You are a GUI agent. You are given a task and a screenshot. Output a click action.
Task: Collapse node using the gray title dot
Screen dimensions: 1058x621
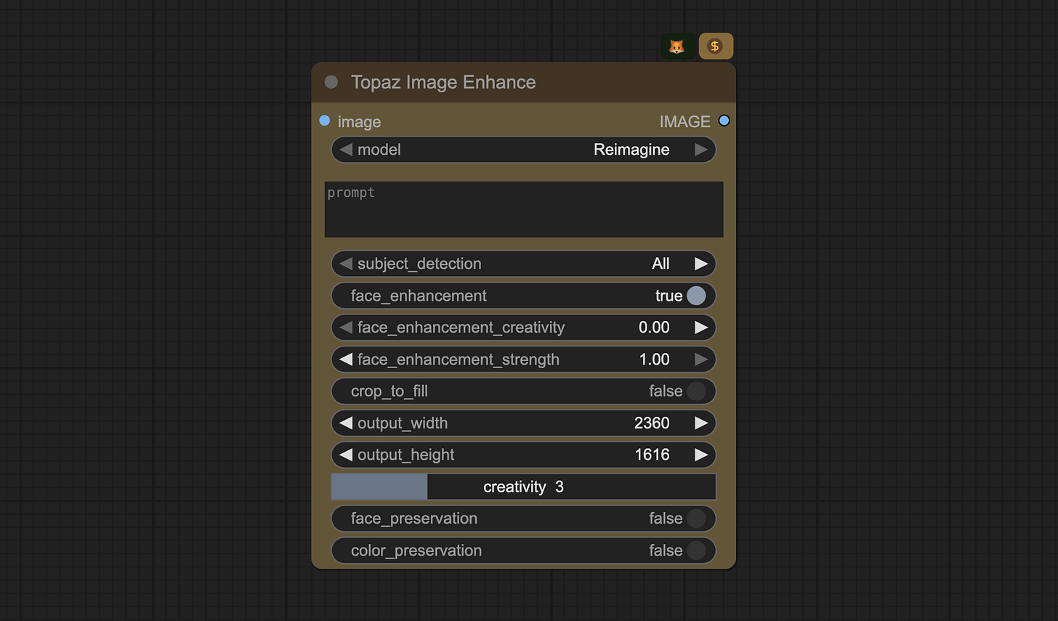331,82
